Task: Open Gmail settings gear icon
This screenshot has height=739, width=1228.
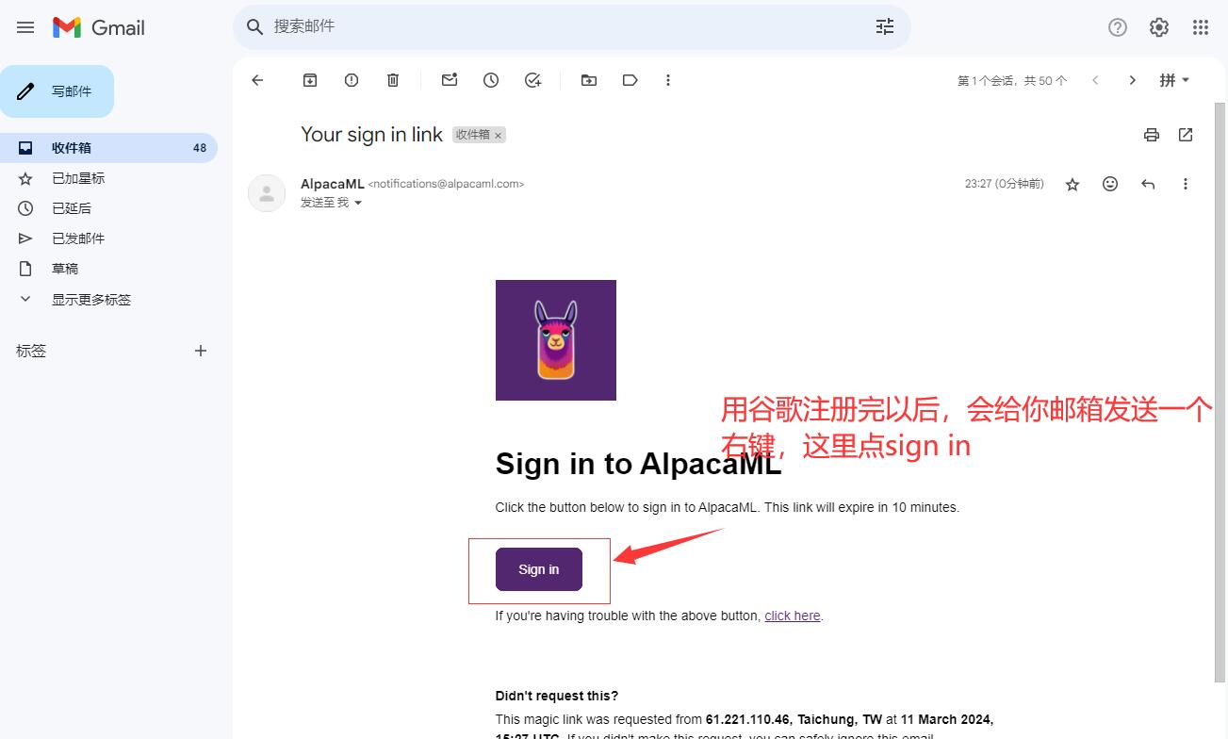Action: (1159, 27)
